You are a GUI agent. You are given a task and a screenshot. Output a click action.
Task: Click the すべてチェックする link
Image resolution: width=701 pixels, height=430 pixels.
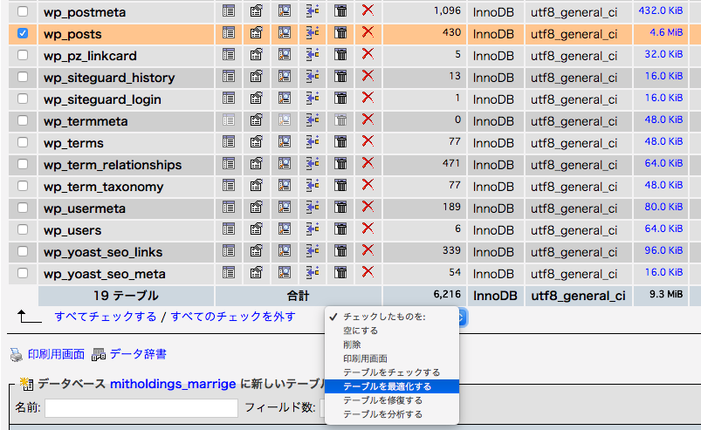coord(106,317)
